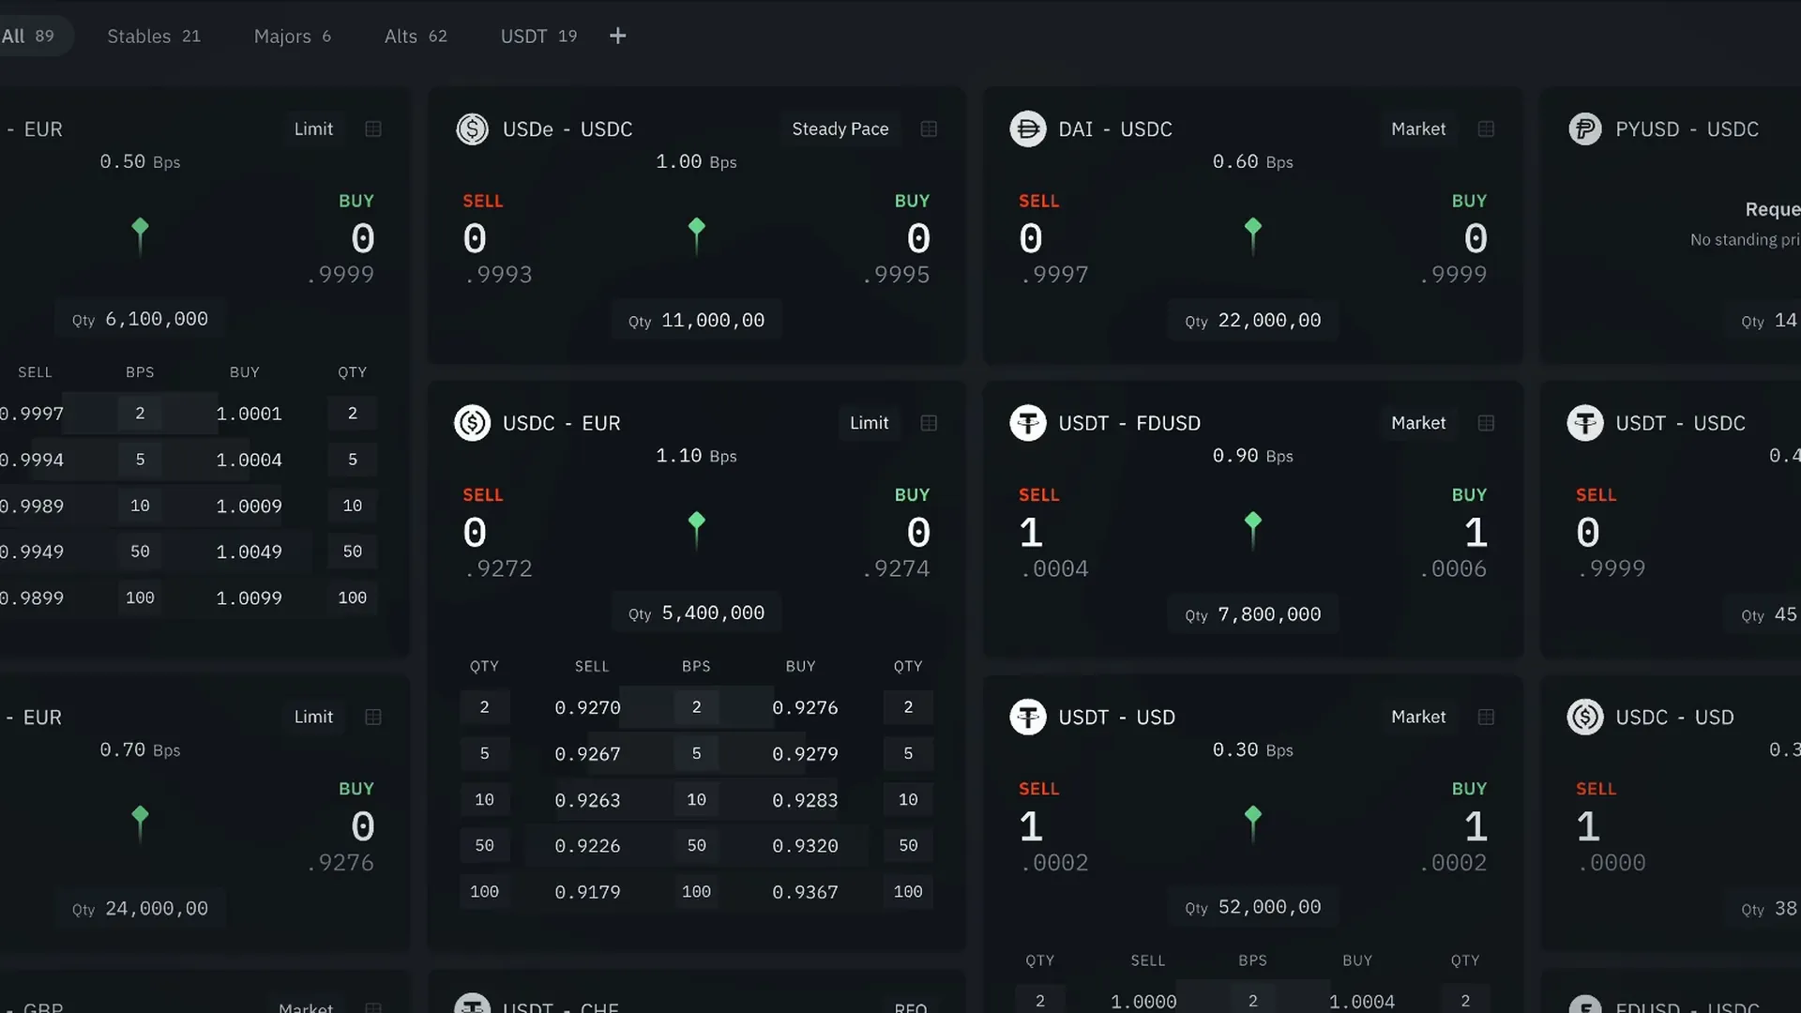Image resolution: width=1801 pixels, height=1013 pixels.
Task: Click grid icon on the 0.70 Bps EUR card
Action: pyautogui.click(x=373, y=718)
